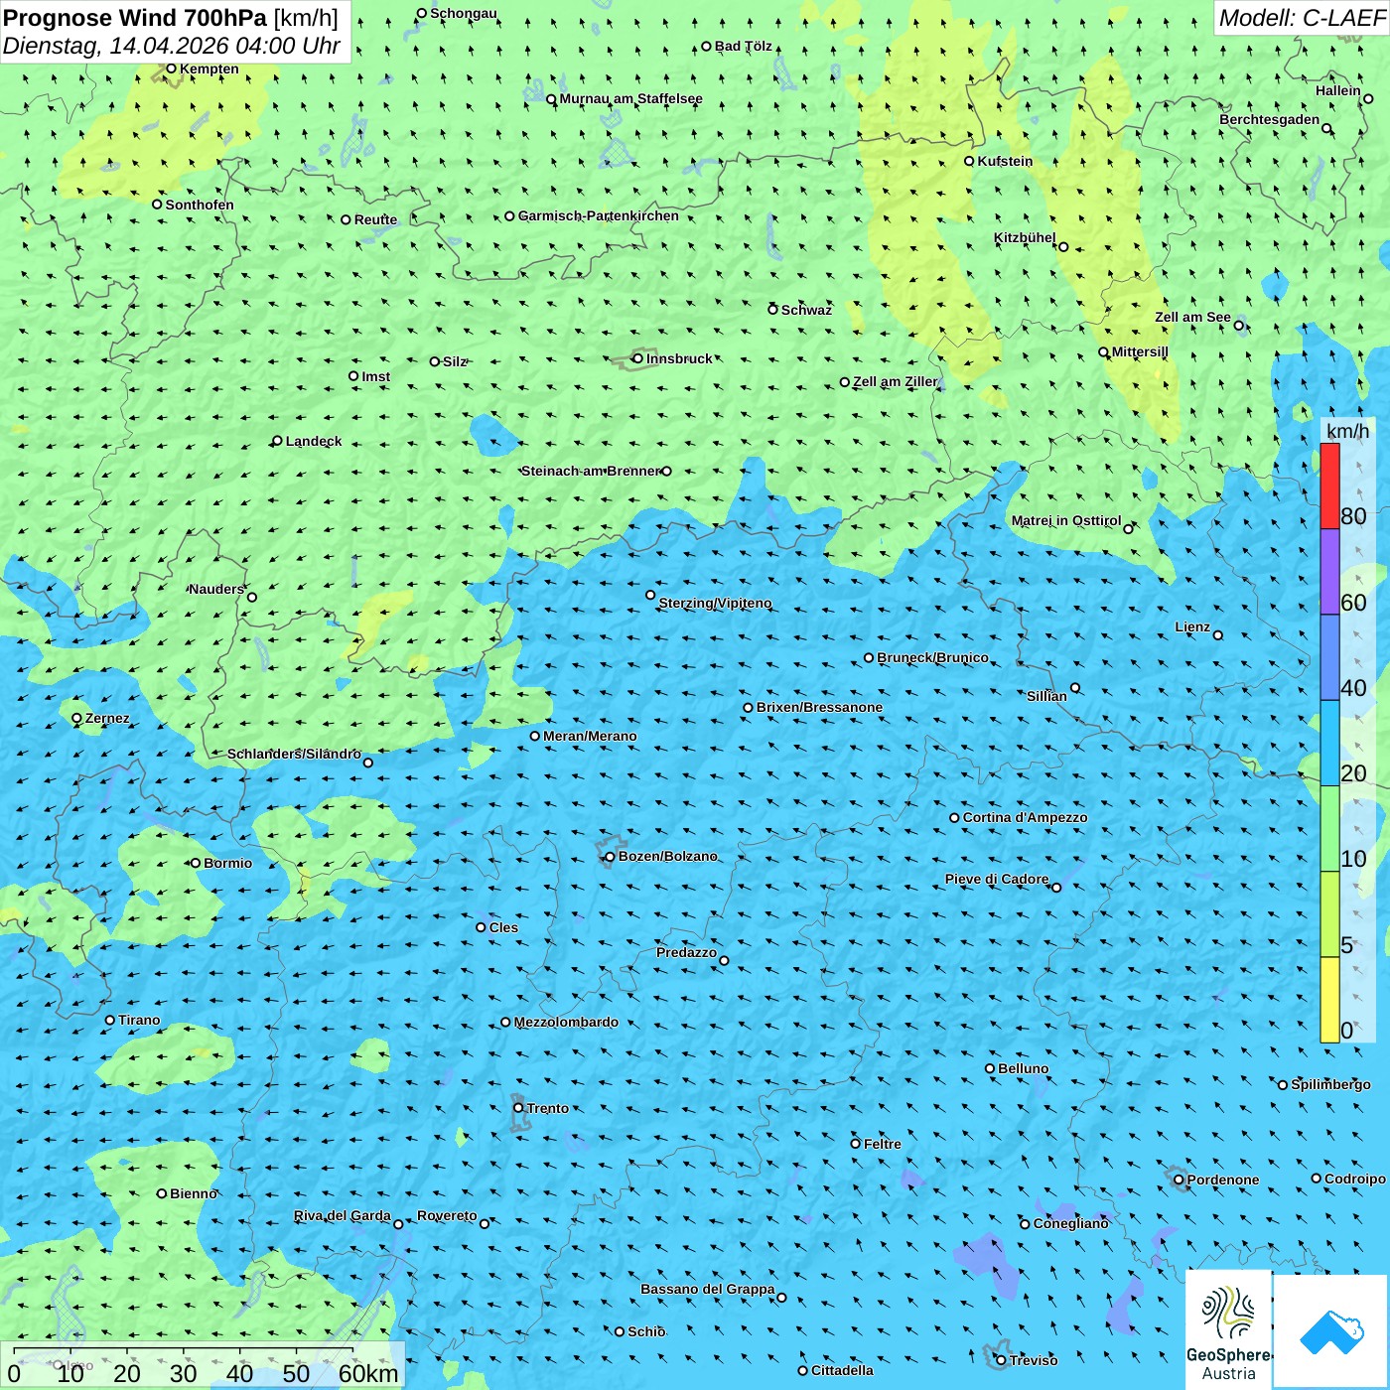Click the Bad Tölz label
Viewport: 1390px width, 1390px height.
(743, 46)
